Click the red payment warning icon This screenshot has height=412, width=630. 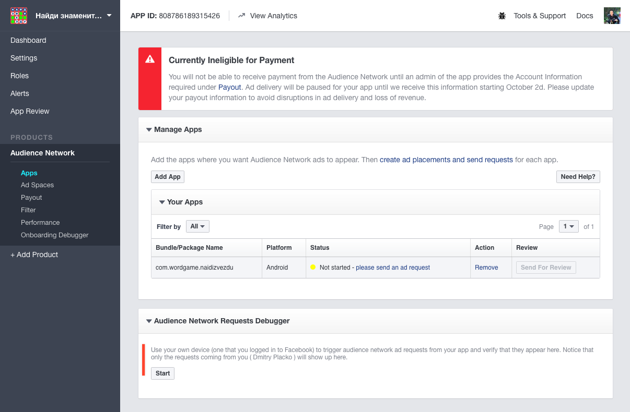click(150, 59)
